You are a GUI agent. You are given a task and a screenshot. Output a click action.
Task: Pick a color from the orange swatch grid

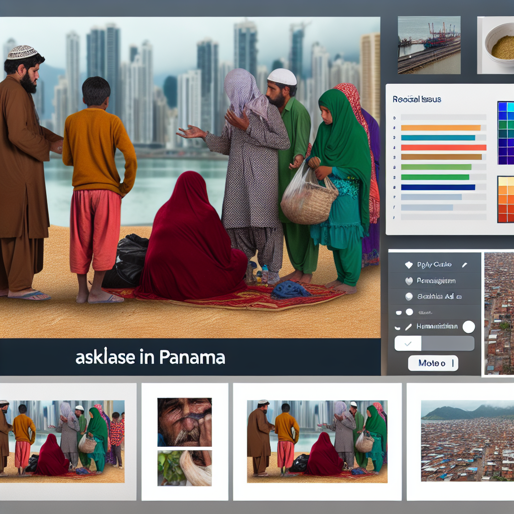505,199
